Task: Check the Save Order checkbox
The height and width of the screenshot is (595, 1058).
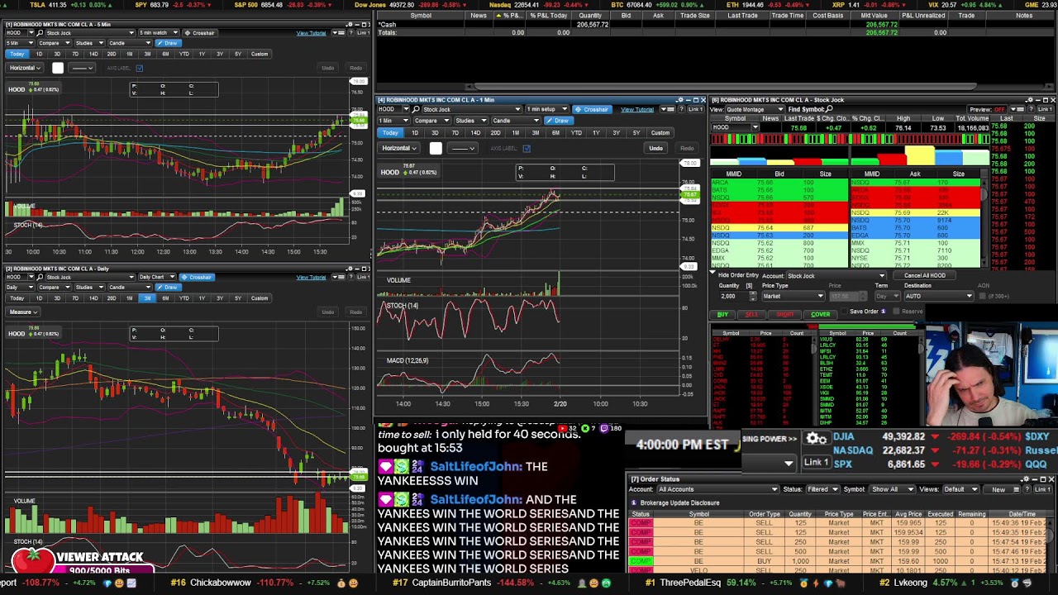Action: coord(844,311)
